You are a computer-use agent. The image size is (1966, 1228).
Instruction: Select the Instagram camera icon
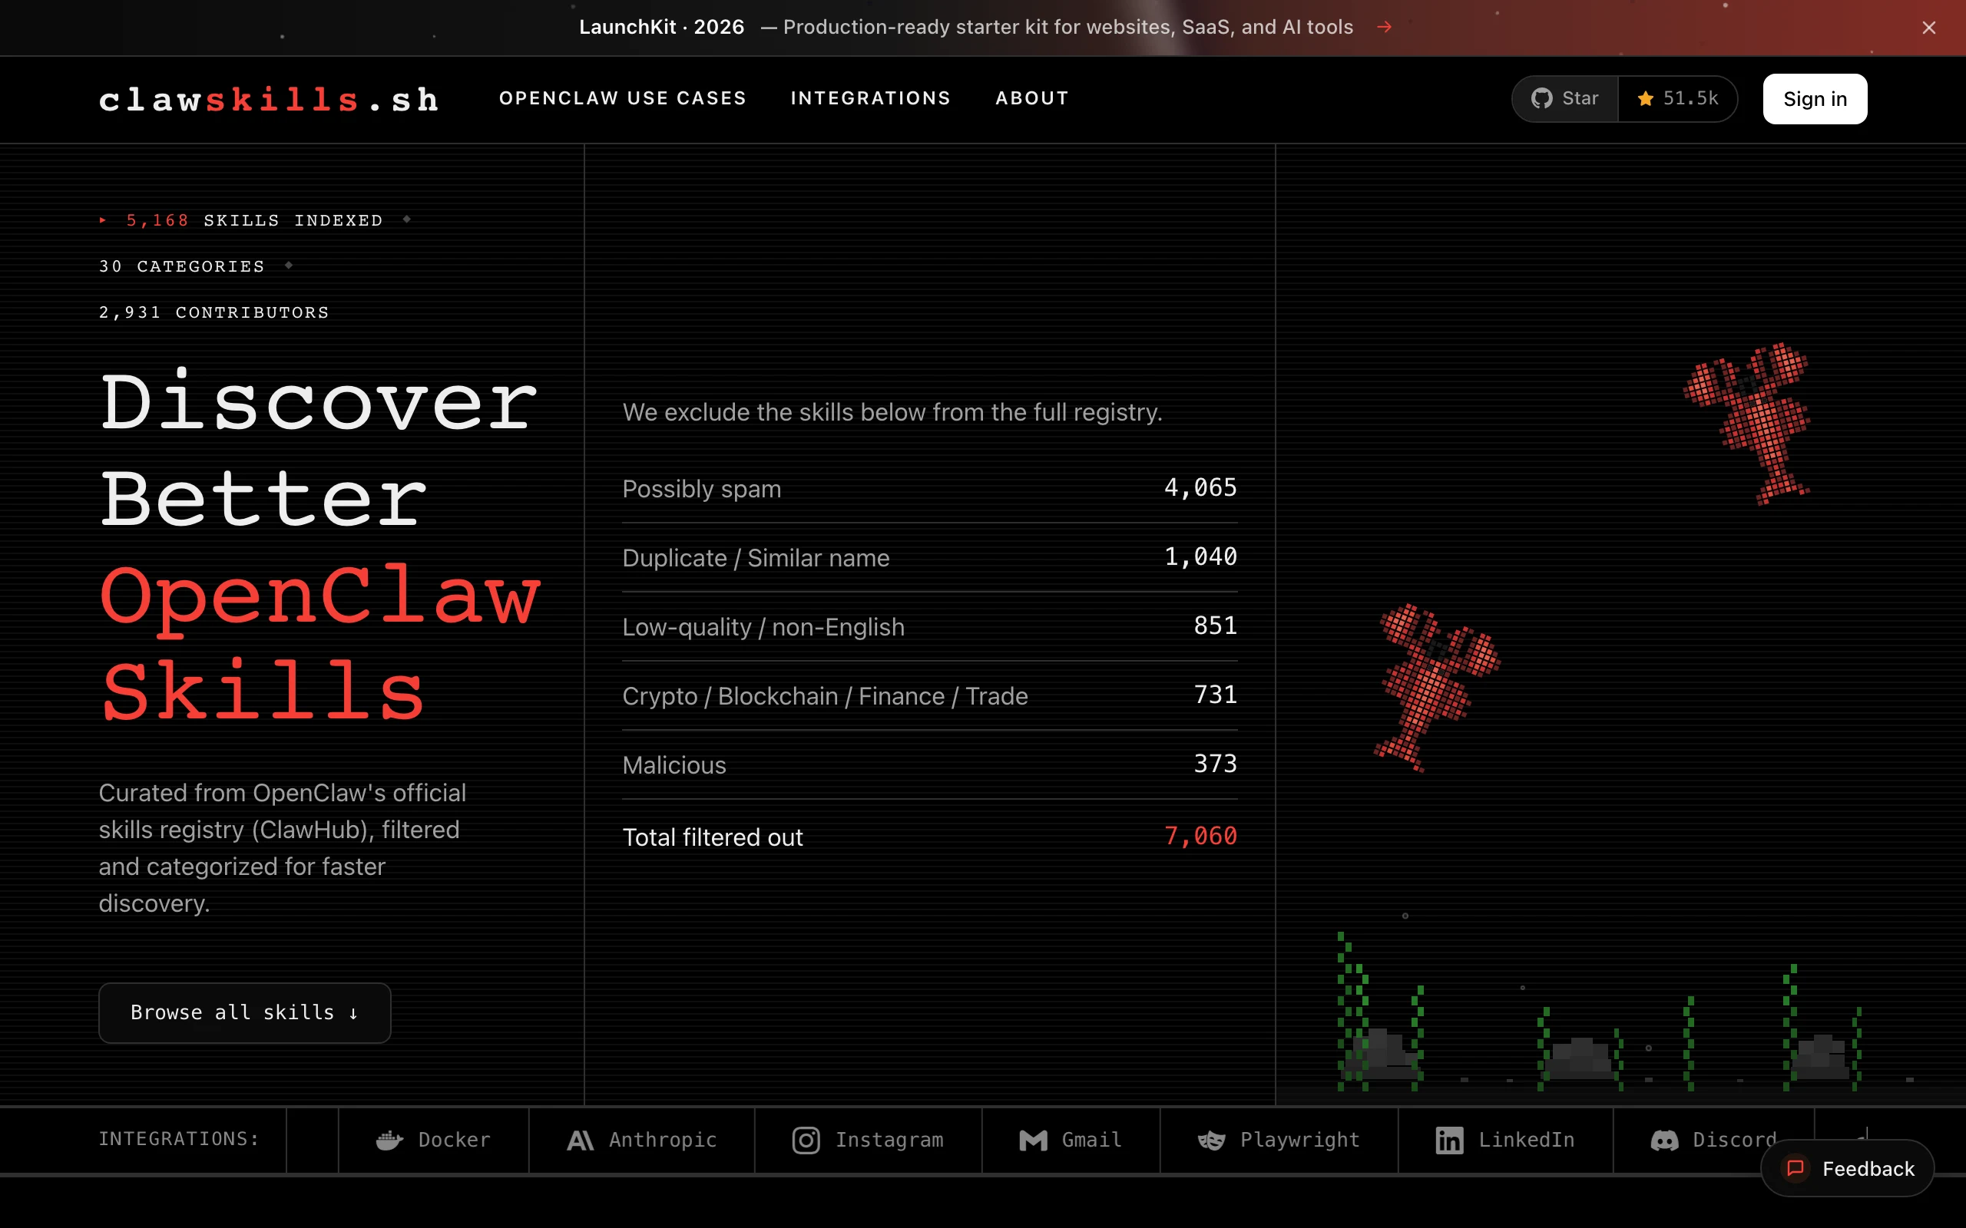pyautogui.click(x=806, y=1141)
